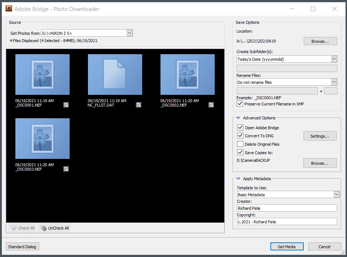The width and height of the screenshot is (347, 257).
Task: Click the Check All button
Action: click(23, 228)
